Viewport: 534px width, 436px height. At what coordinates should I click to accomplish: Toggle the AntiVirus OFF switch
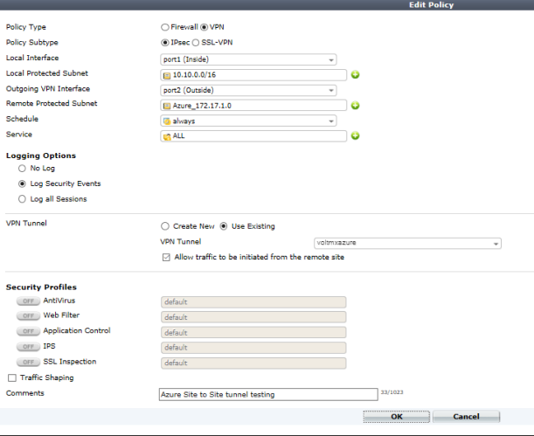coord(27,301)
